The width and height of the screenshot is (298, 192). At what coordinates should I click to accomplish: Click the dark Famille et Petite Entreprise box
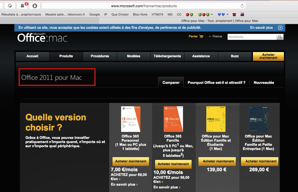coord(258,119)
